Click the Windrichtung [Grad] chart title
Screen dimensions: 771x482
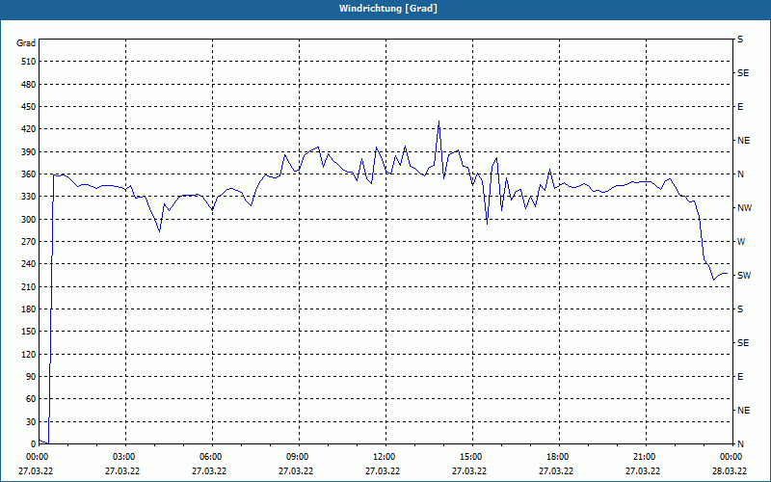(388, 9)
